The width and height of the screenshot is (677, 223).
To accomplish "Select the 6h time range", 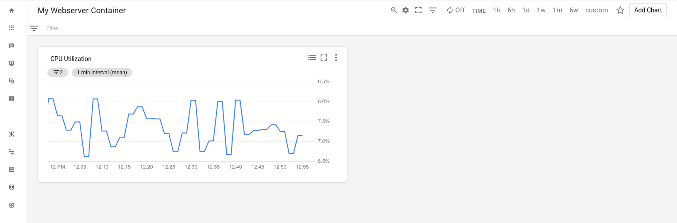I will [x=511, y=10].
